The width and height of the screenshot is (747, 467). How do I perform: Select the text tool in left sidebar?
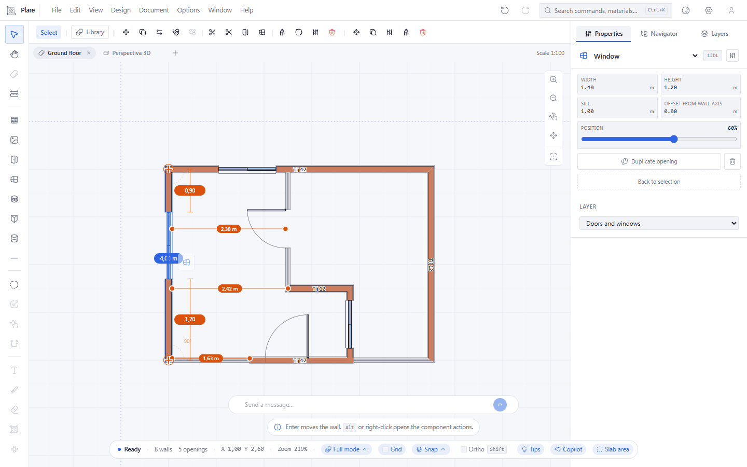point(15,370)
